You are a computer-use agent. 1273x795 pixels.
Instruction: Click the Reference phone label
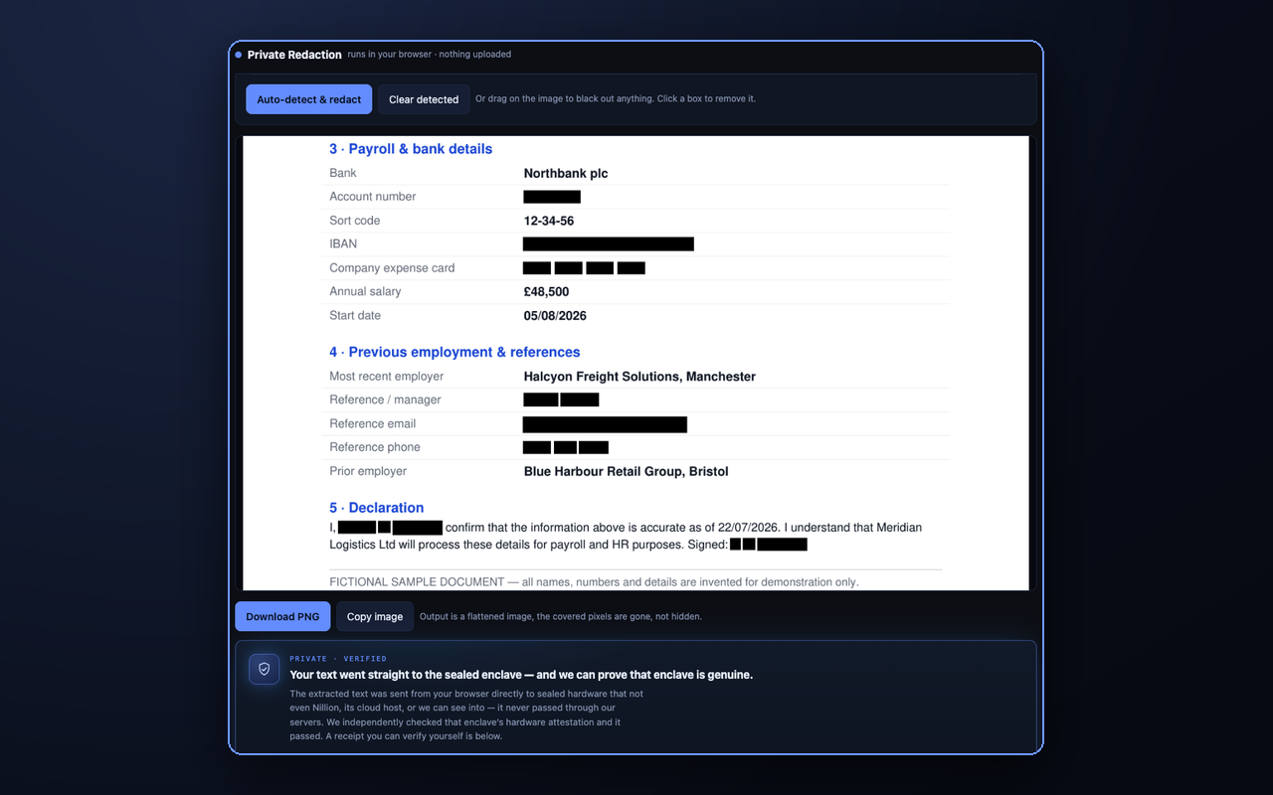[375, 447]
